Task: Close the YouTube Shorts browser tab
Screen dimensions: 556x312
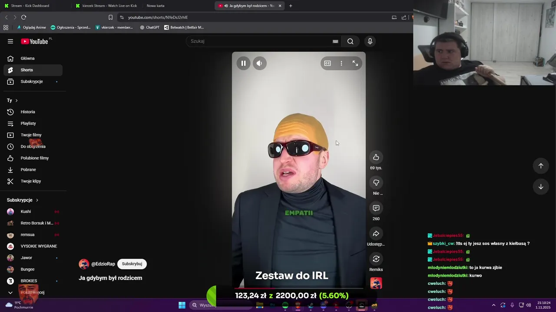Action: (280, 6)
